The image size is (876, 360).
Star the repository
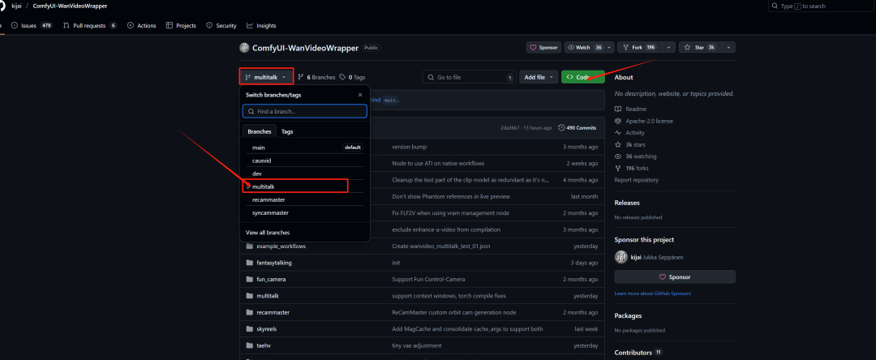point(698,48)
